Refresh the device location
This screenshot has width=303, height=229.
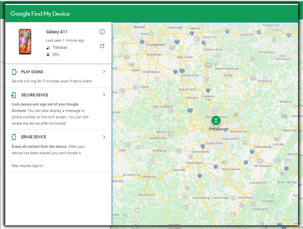(x=102, y=46)
